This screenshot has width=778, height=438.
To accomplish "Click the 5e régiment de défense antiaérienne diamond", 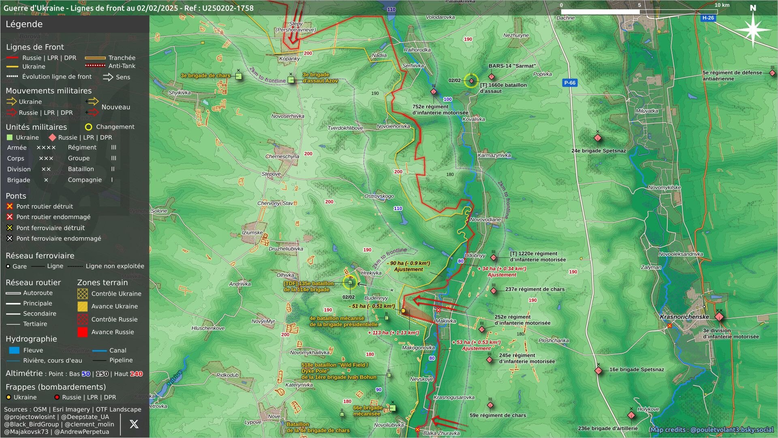I will tap(772, 73).
